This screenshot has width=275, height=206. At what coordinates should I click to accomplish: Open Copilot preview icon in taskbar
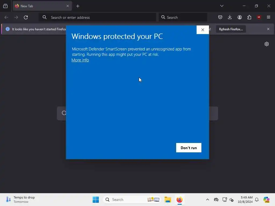(266, 200)
